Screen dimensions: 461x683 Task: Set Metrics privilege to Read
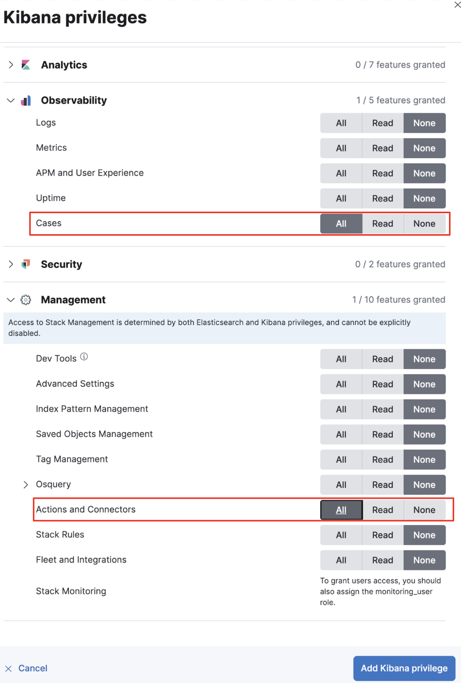pyautogui.click(x=382, y=148)
